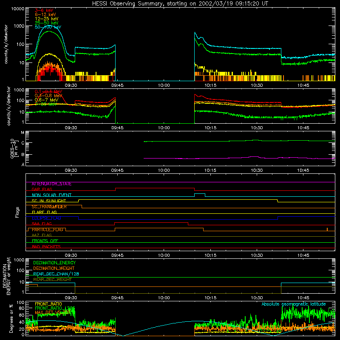The width and height of the screenshot is (340, 340).
Task: Click the B class tick label
Action: [23, 155]
